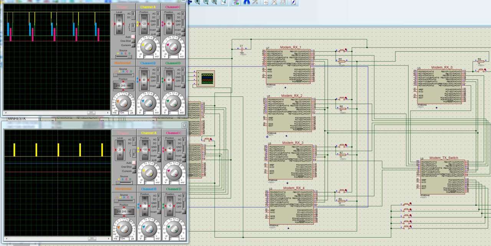This screenshot has width=491, height=246.
Task: Click the zoom out magnifier icon
Action: (x=206, y=2)
